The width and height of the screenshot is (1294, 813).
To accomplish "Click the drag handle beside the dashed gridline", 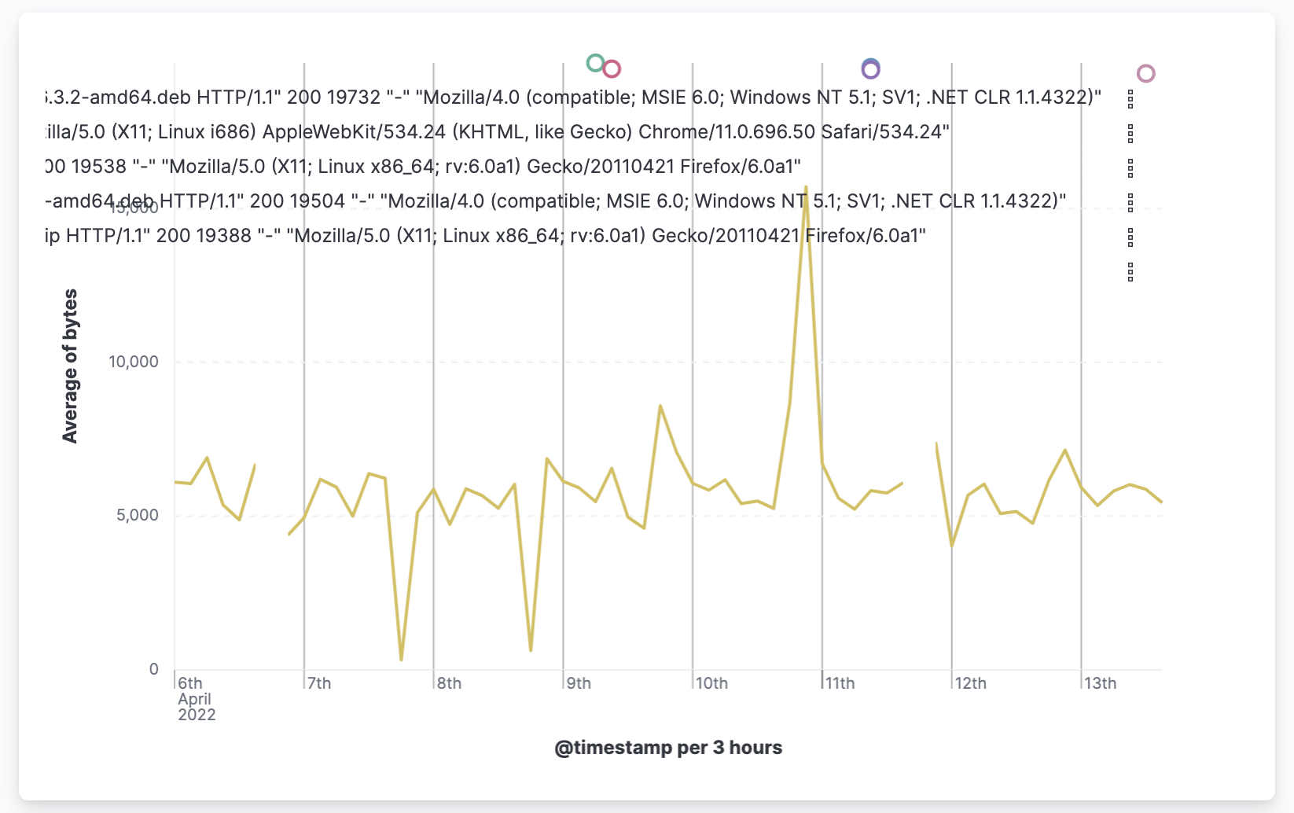I will coord(1130,203).
